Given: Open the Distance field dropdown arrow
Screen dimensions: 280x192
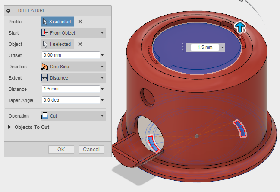Looking at the screenshot, I should (102, 89).
